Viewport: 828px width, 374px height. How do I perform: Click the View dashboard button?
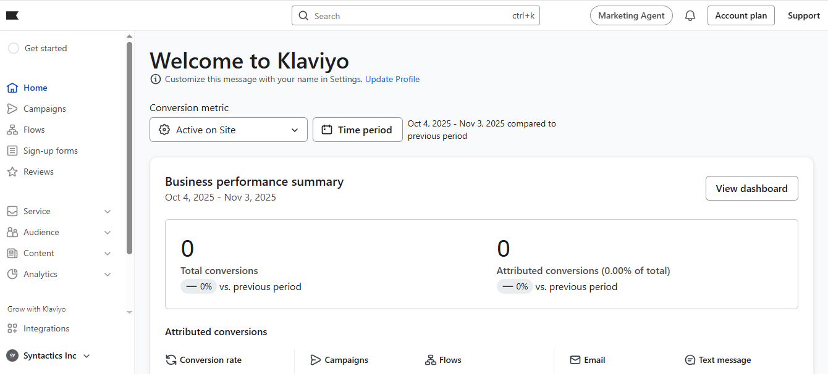[751, 188]
